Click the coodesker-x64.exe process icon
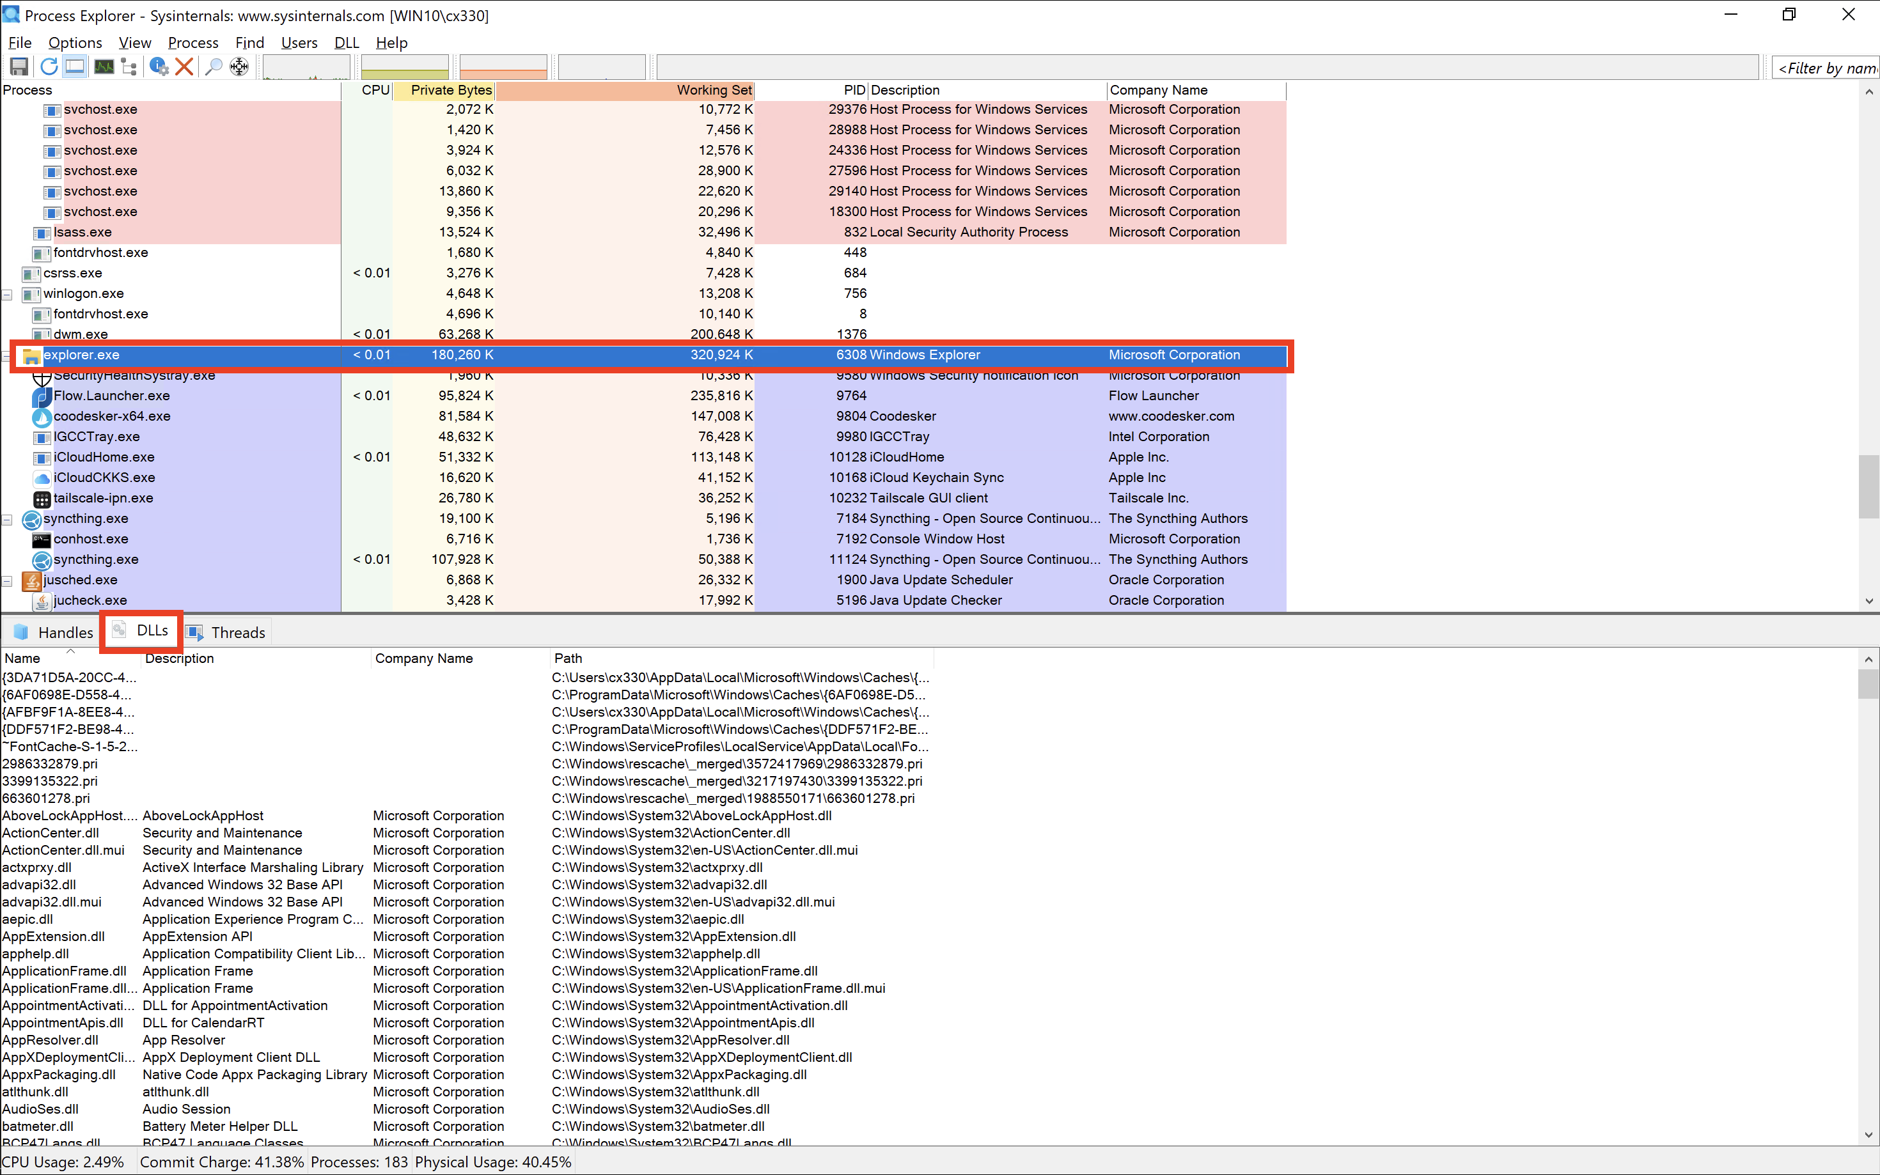 pos(42,417)
